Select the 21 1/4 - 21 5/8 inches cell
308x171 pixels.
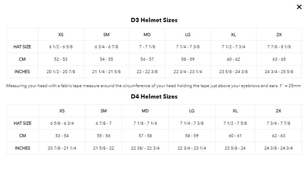(106, 72)
